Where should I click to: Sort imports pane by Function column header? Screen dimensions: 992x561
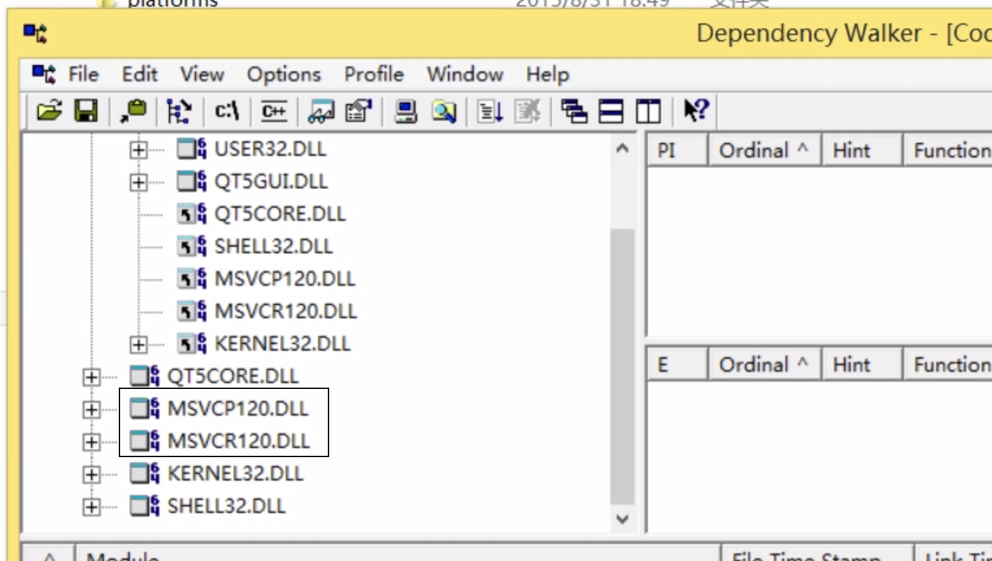pyautogui.click(x=948, y=150)
